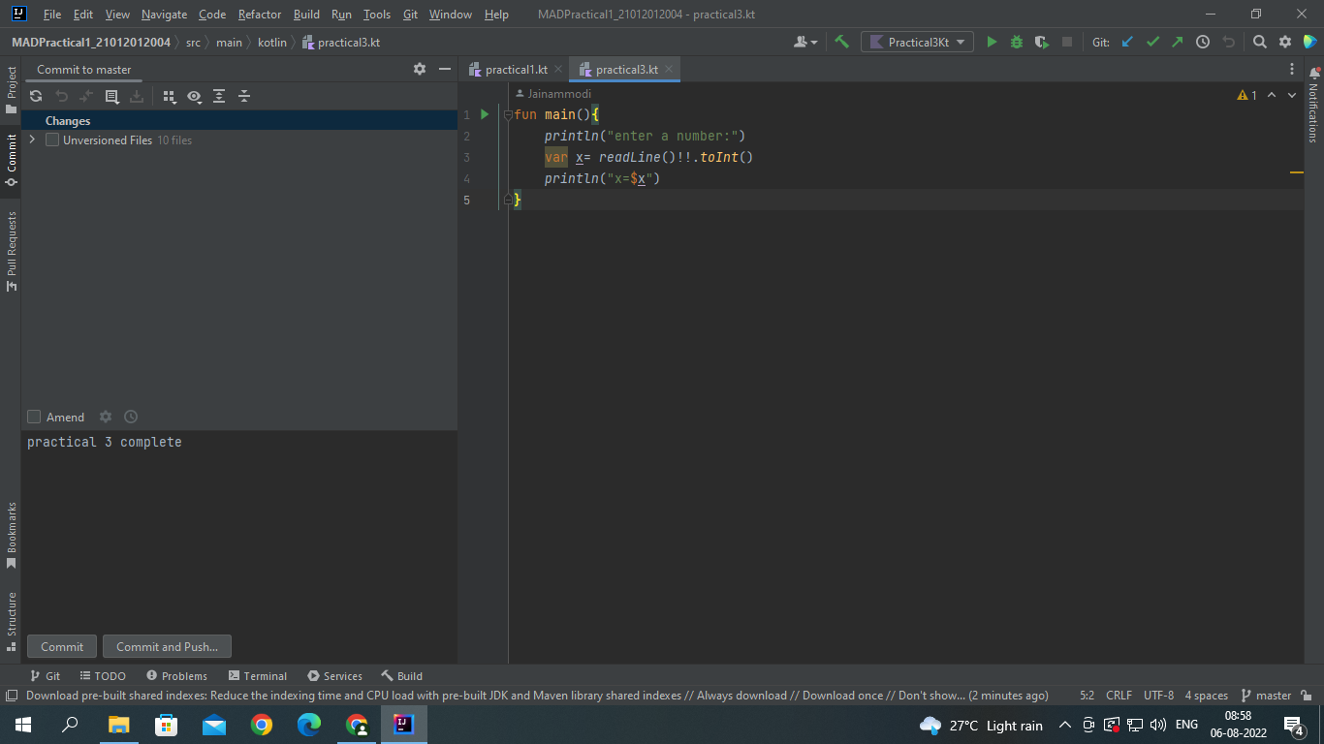The height and width of the screenshot is (744, 1324).
Task: Open the Code With Me user dropdown
Action: click(x=805, y=42)
